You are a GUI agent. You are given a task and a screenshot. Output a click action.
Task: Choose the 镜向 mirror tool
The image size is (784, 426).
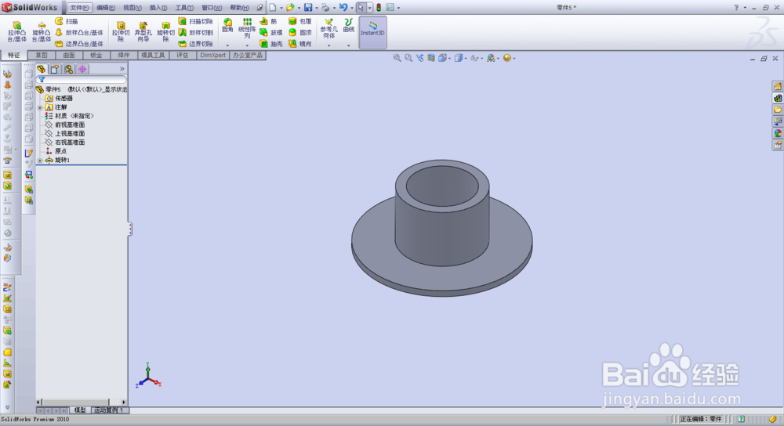[x=300, y=44]
